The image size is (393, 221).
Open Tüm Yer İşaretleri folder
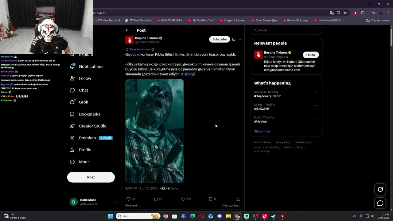tap(378, 21)
